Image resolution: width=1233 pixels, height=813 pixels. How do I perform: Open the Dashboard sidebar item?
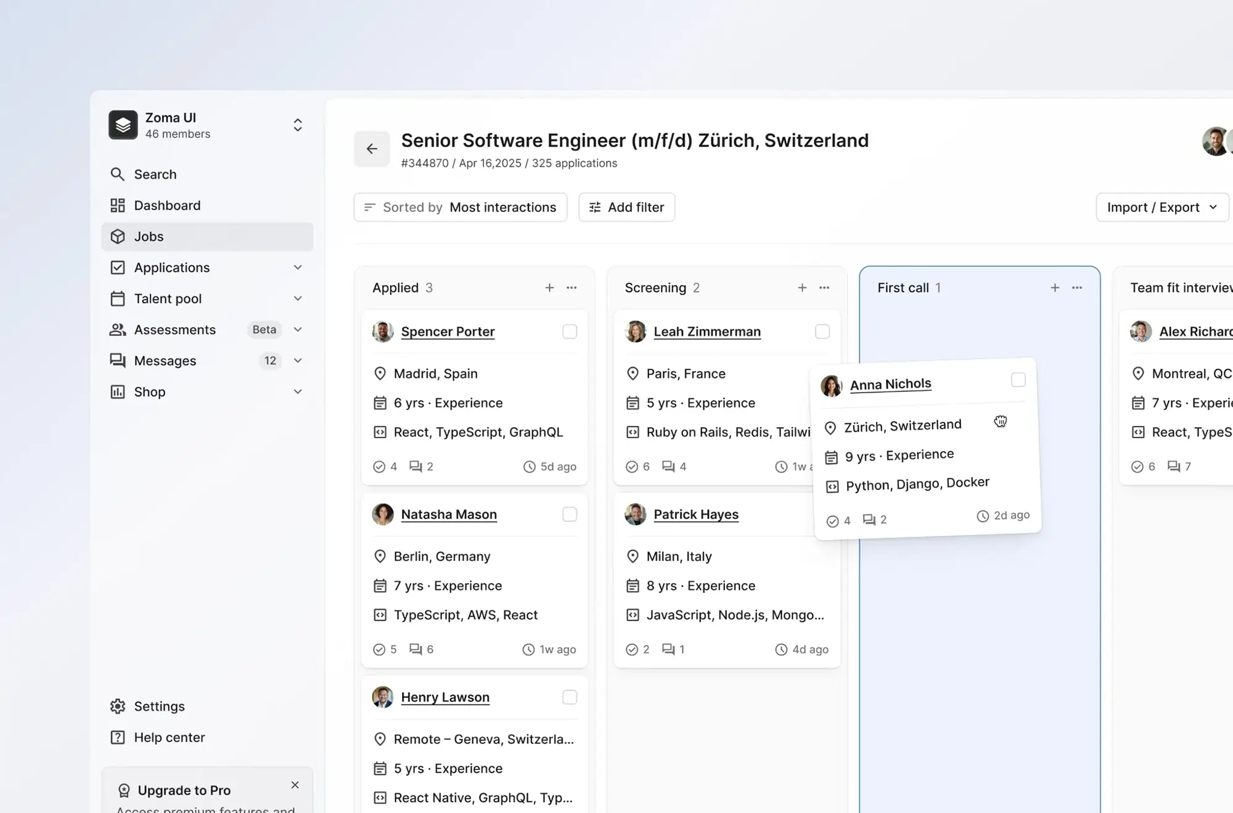click(167, 205)
